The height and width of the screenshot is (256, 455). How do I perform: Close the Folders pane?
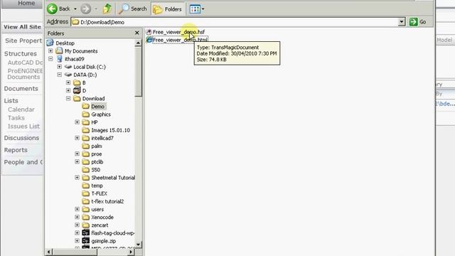pos(137,33)
